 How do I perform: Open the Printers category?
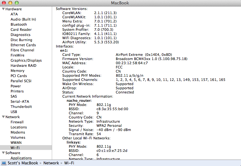point(17,91)
